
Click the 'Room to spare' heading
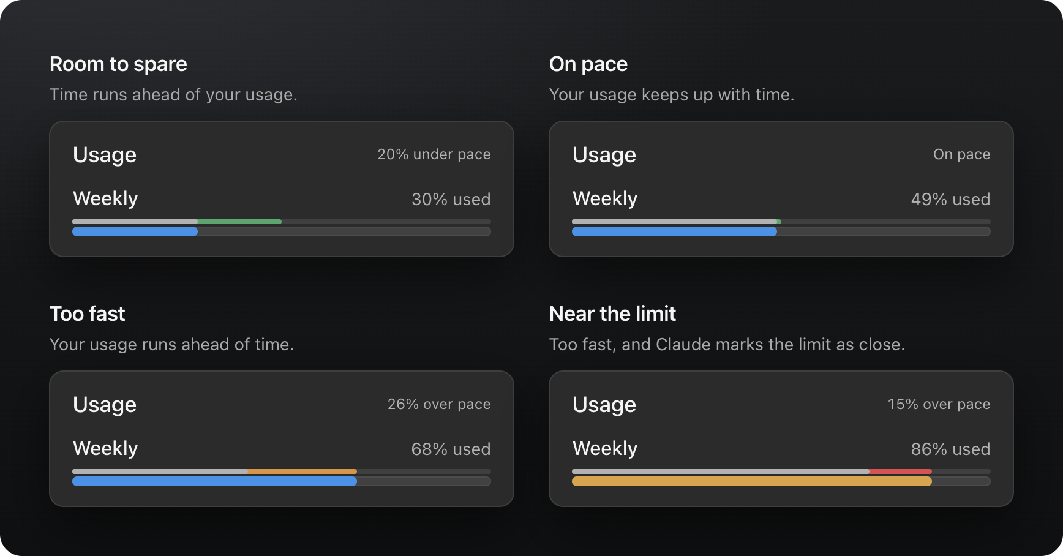point(118,64)
